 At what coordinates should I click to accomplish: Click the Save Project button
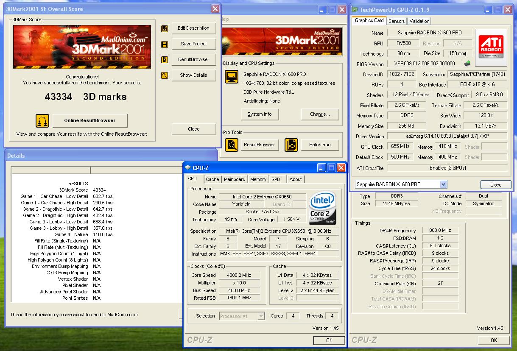point(194,44)
